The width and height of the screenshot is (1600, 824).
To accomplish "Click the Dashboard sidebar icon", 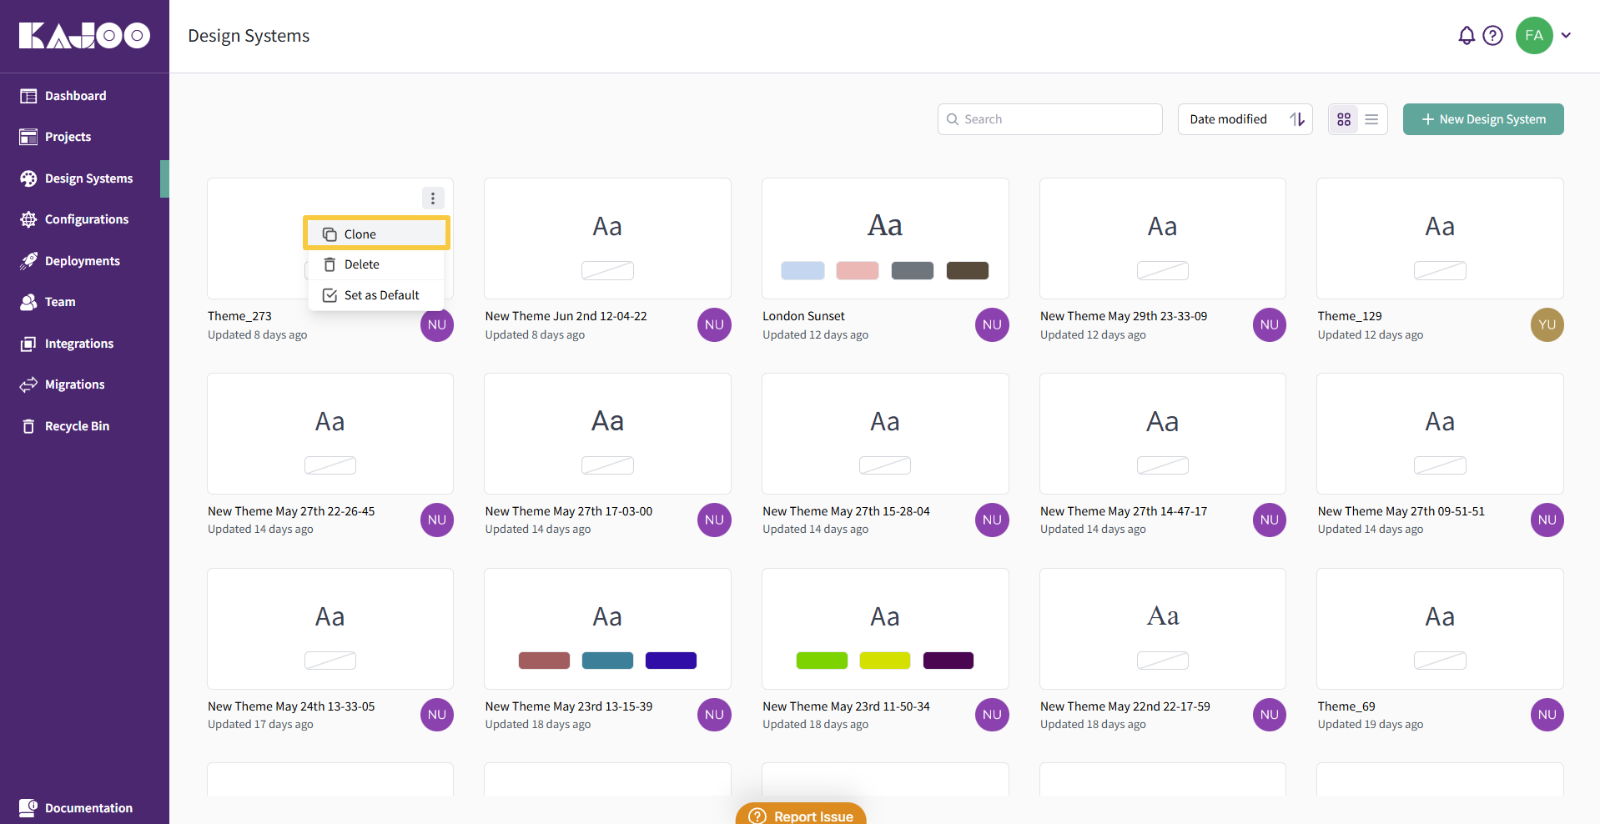I will (x=28, y=96).
